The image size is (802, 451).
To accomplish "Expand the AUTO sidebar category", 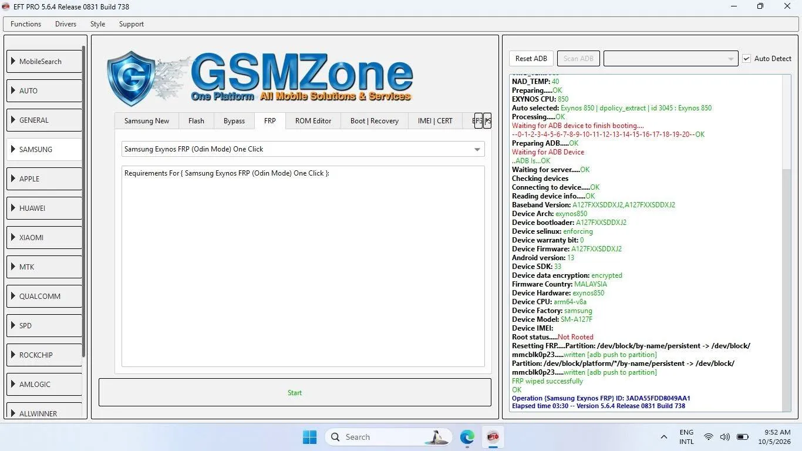I will (x=44, y=91).
